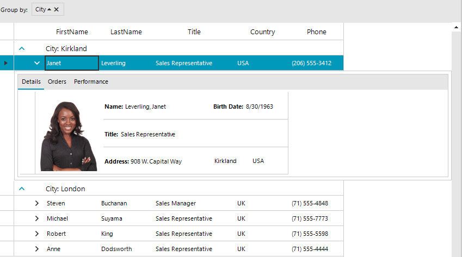The height and width of the screenshot is (257, 462).
Task: Click the Sales Manager title cell
Action: click(x=194, y=203)
